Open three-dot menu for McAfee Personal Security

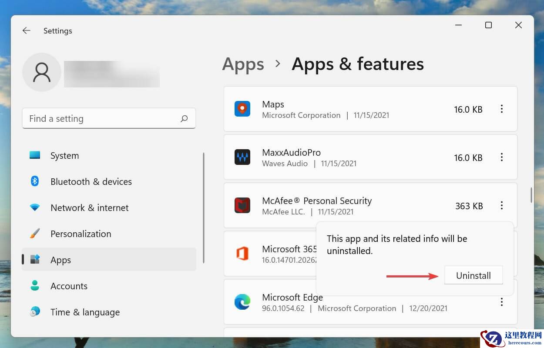tap(502, 206)
